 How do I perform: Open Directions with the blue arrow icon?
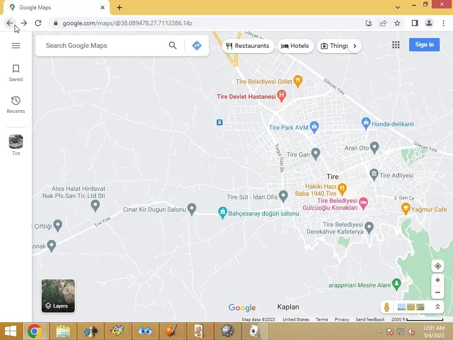tap(197, 46)
